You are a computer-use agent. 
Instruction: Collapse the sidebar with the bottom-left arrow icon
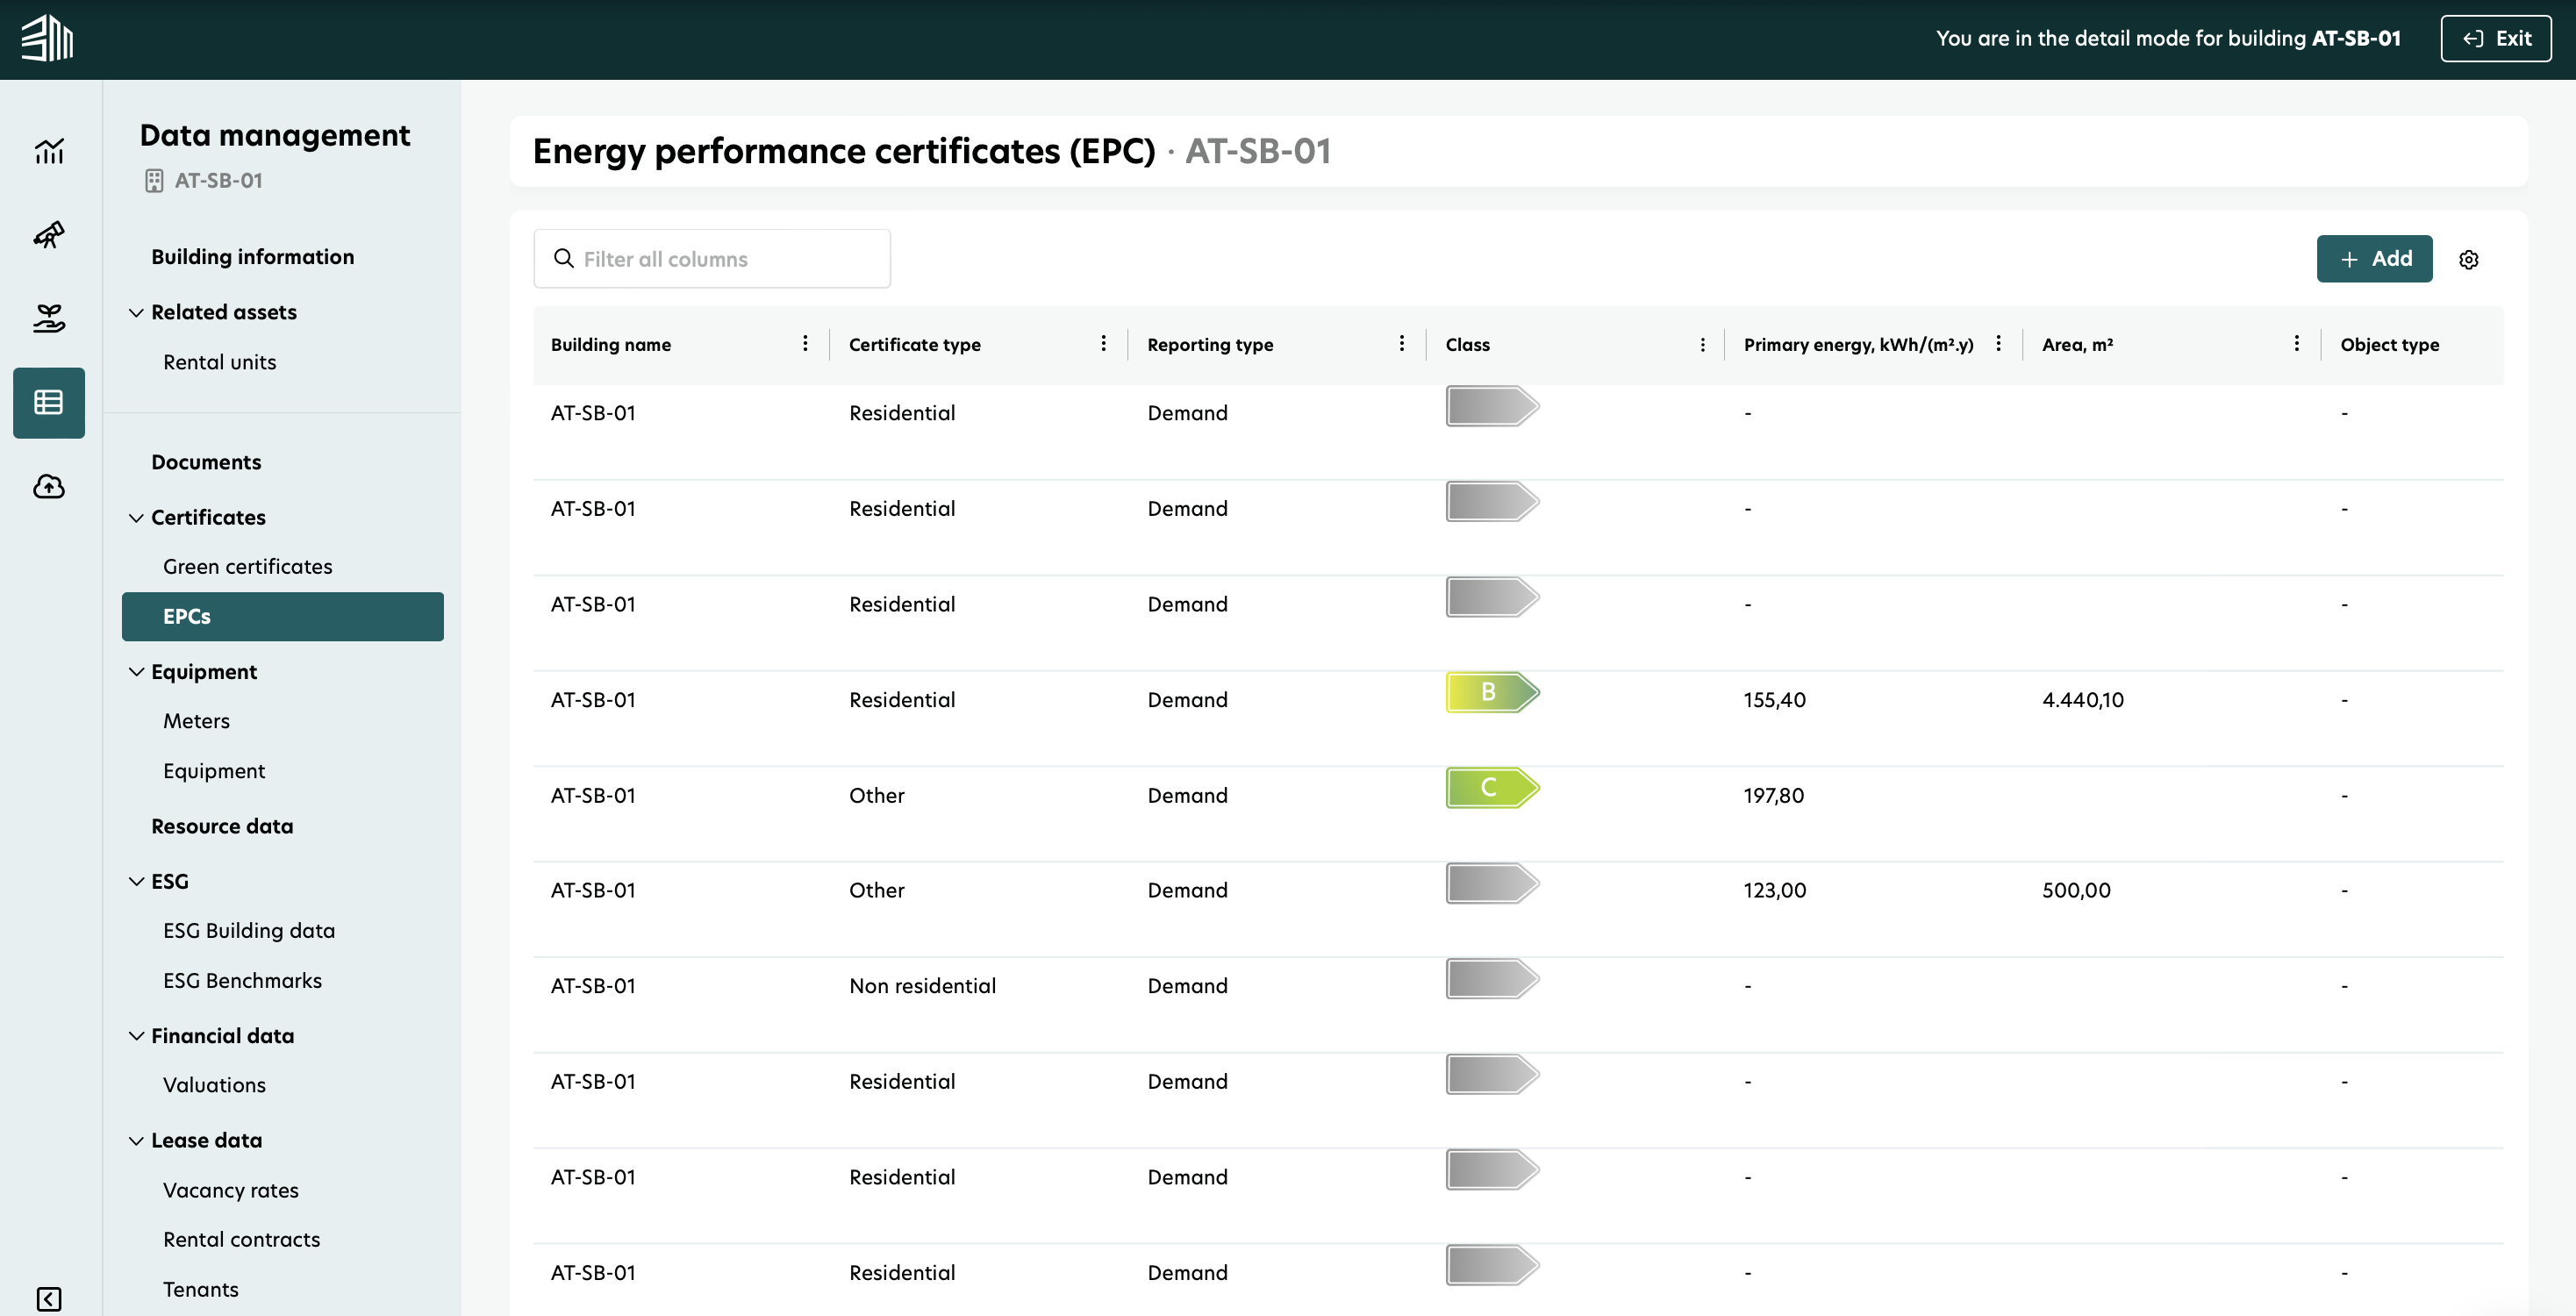pyautogui.click(x=49, y=1298)
